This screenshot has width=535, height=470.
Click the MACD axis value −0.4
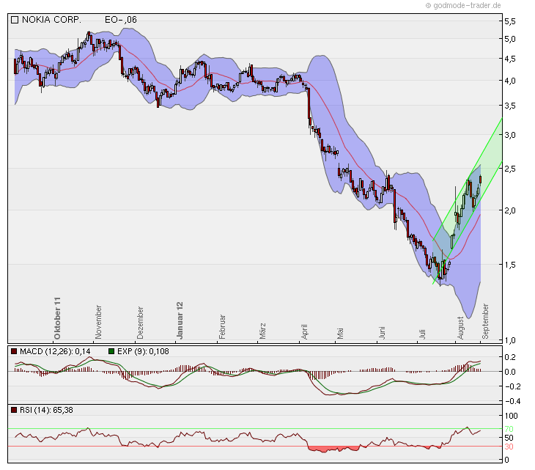[x=513, y=401]
